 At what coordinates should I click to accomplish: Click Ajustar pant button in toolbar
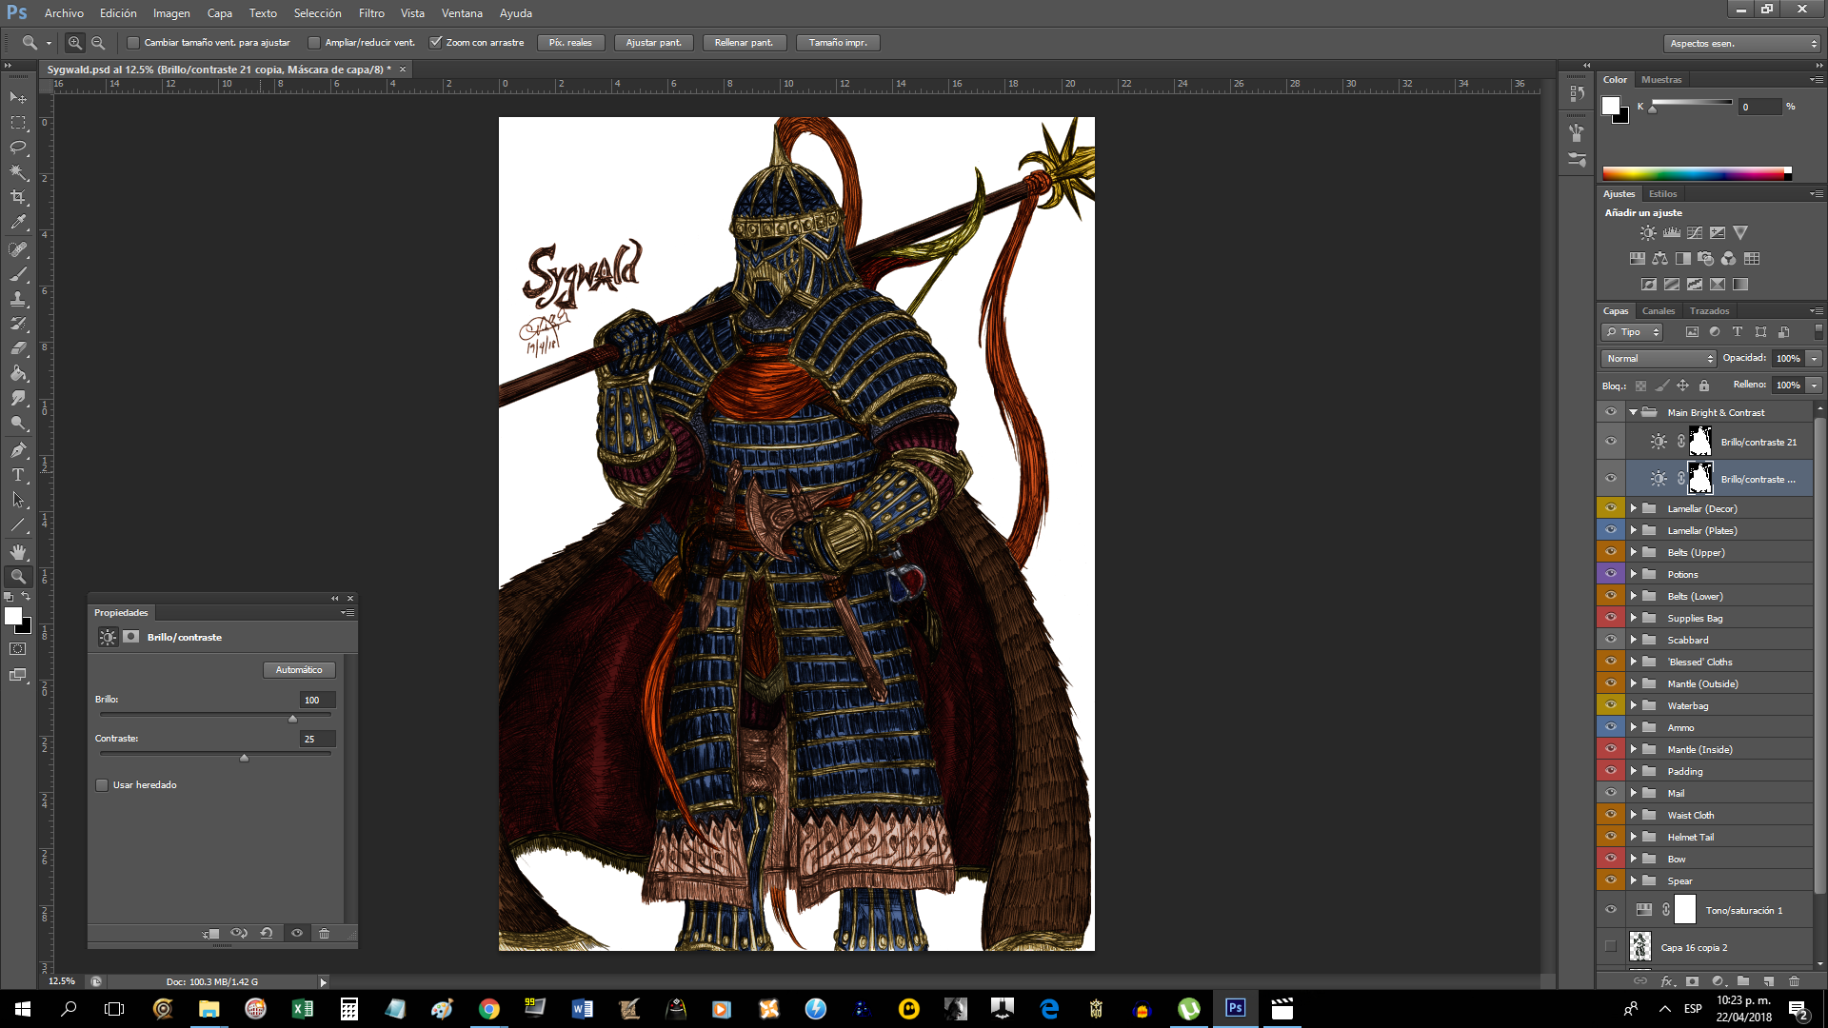point(653,42)
